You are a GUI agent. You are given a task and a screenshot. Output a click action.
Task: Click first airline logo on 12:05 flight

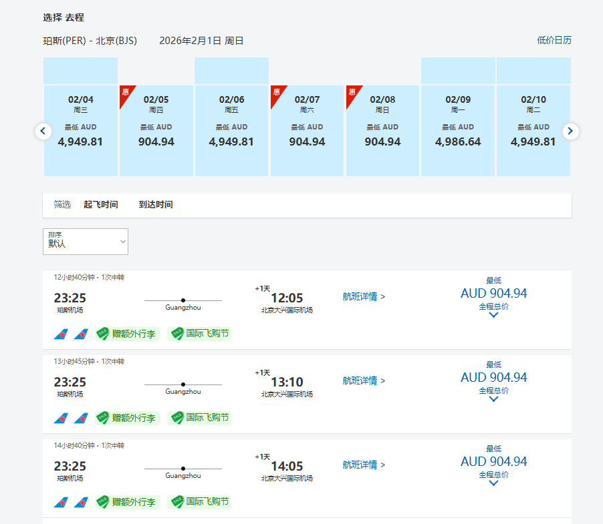pos(61,333)
